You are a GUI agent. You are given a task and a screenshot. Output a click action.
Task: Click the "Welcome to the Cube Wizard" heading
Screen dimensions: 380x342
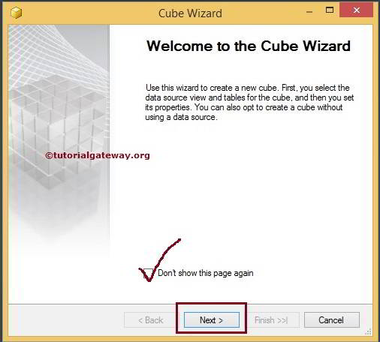point(249,46)
